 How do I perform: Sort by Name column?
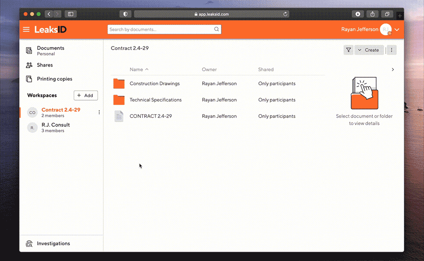point(139,69)
